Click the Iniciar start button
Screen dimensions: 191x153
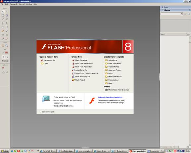[x=5, y=151]
